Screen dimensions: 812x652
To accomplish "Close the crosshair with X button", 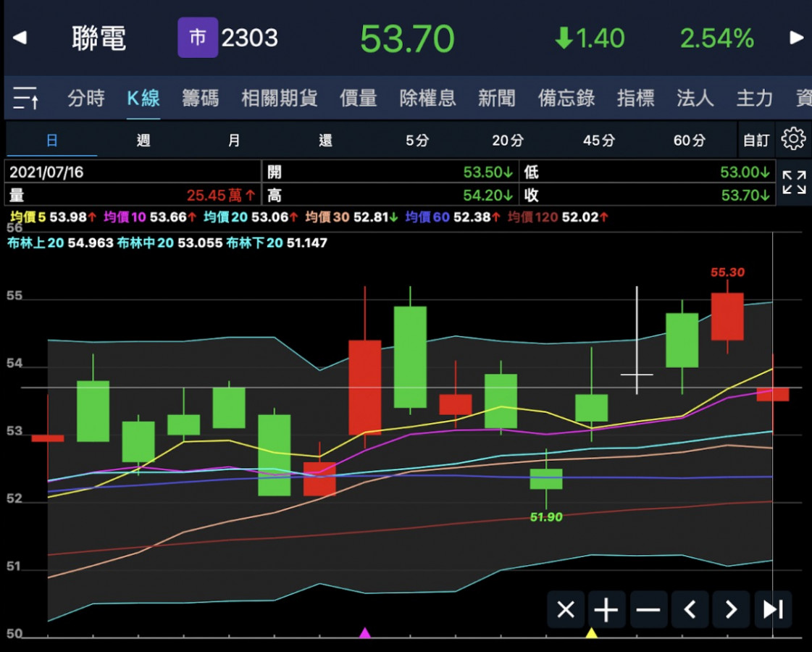I will pyautogui.click(x=566, y=610).
